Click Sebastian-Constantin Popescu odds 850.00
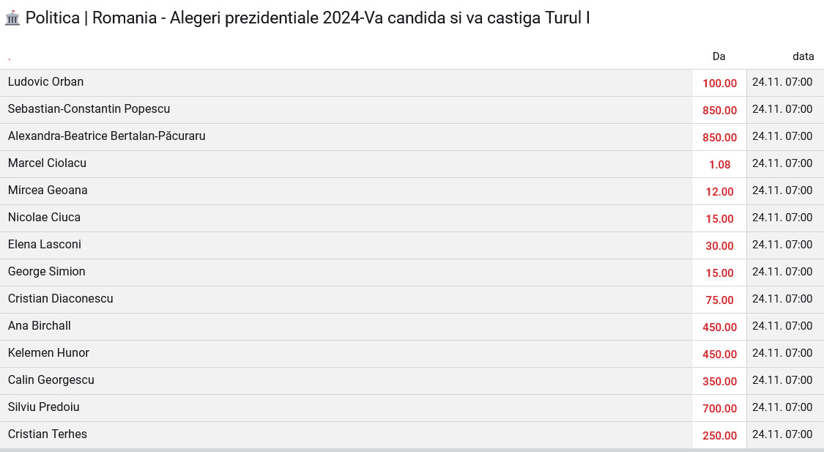The width and height of the screenshot is (824, 452). pyautogui.click(x=719, y=111)
